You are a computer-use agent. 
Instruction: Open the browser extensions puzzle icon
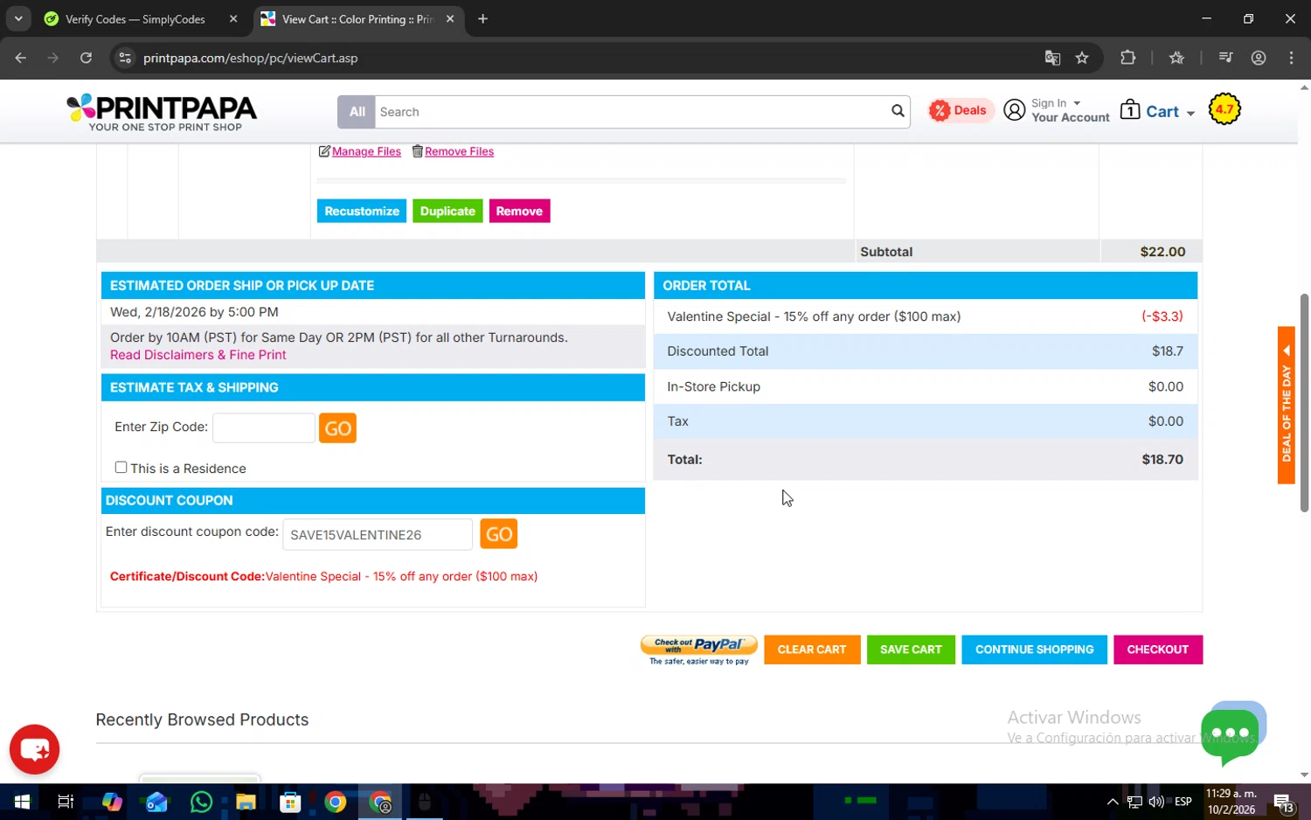(x=1128, y=58)
